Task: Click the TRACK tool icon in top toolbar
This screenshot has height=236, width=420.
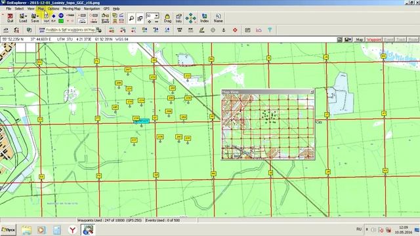Action: click(70, 16)
